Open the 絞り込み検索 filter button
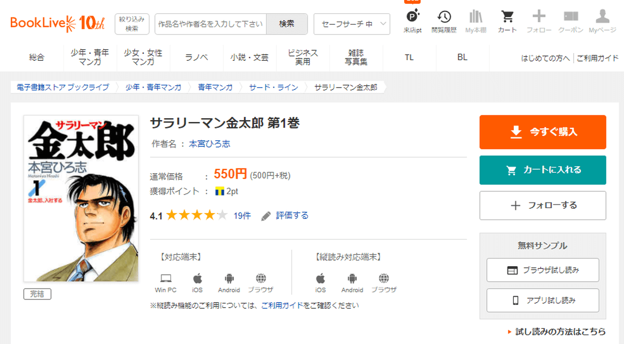 click(132, 24)
